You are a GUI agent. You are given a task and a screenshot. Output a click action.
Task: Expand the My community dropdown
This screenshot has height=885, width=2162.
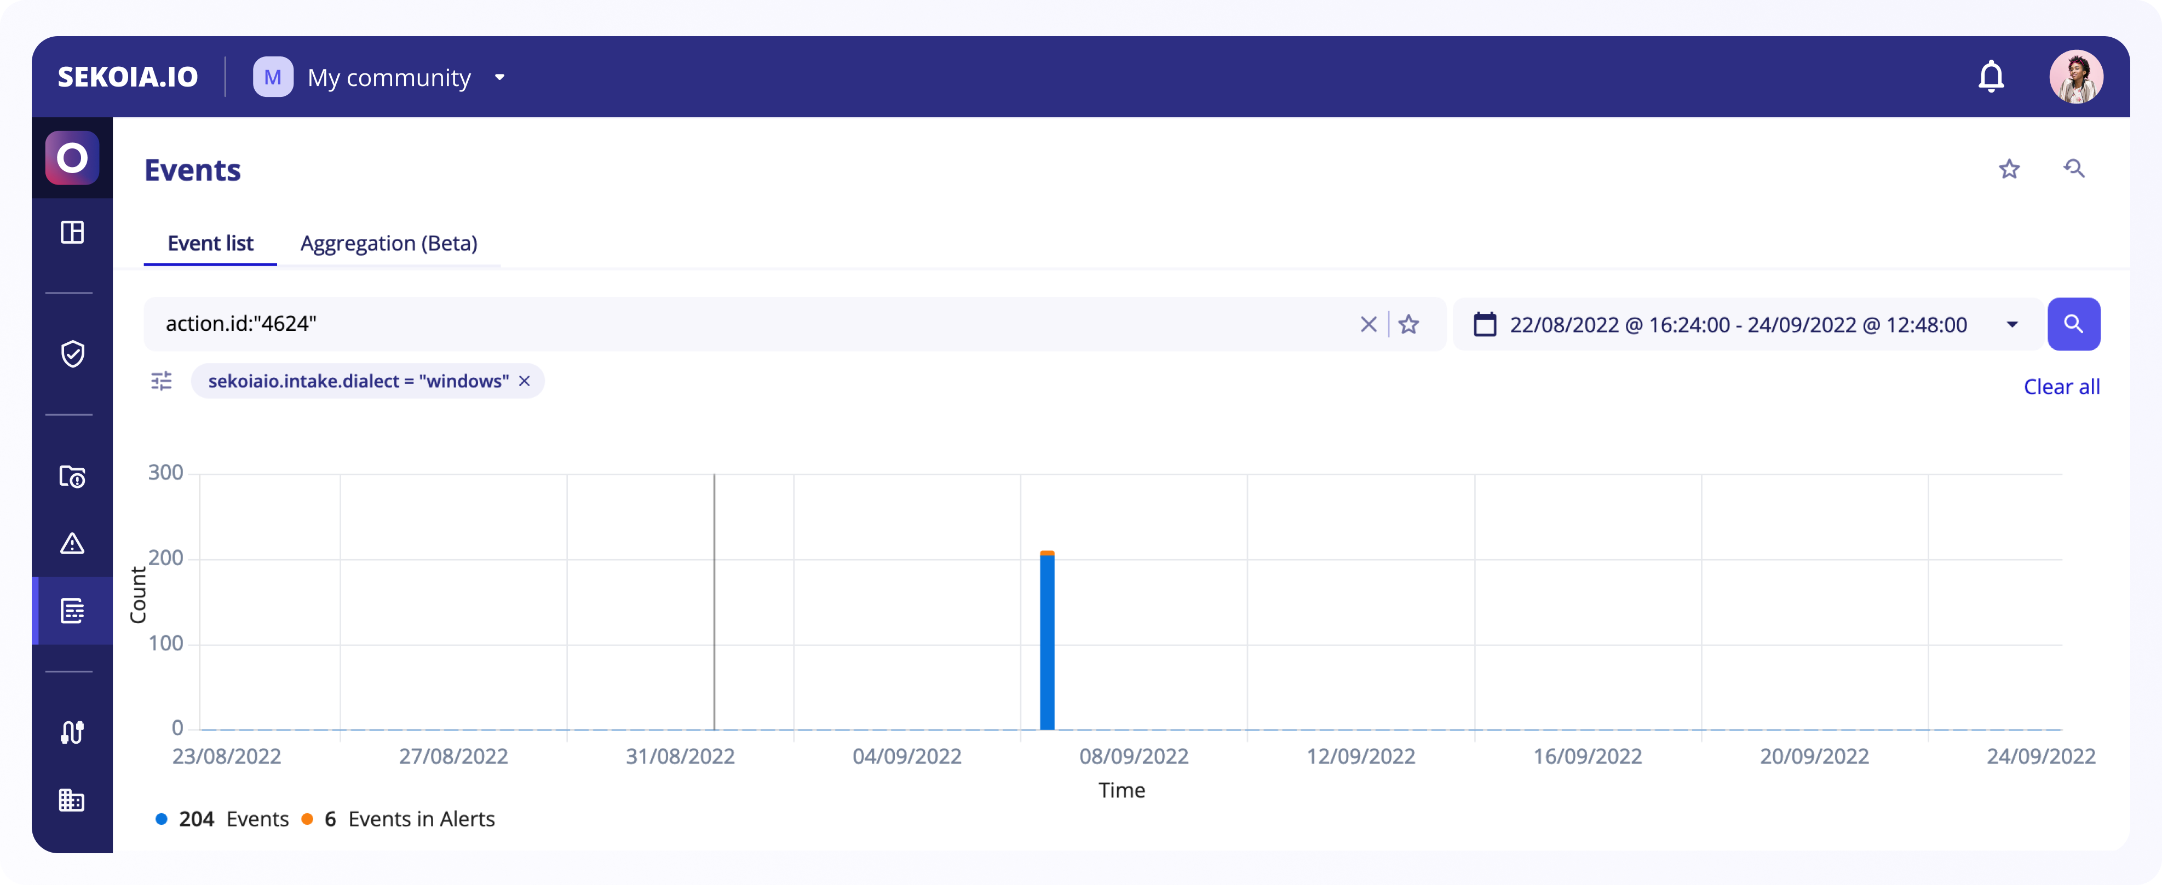(x=501, y=76)
